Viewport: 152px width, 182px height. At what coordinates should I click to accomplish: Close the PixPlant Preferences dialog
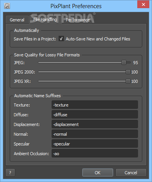(143, 4)
